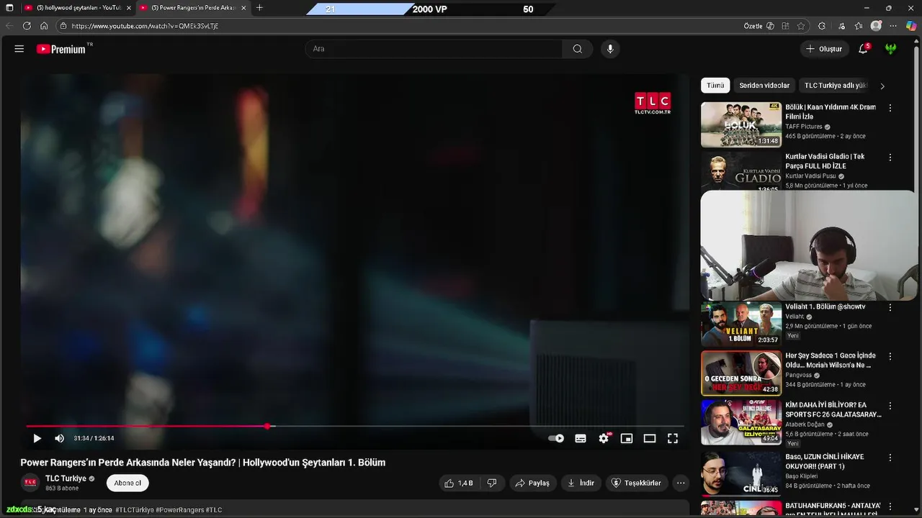Show more filter chips arrow

point(882,86)
